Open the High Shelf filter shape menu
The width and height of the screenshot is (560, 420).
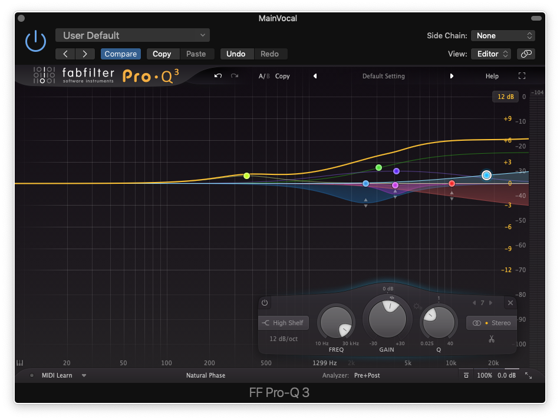284,323
